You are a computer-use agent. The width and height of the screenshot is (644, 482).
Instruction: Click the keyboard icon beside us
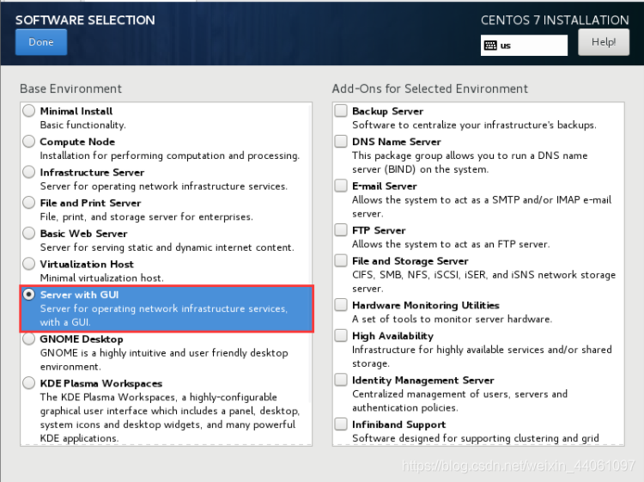click(490, 46)
